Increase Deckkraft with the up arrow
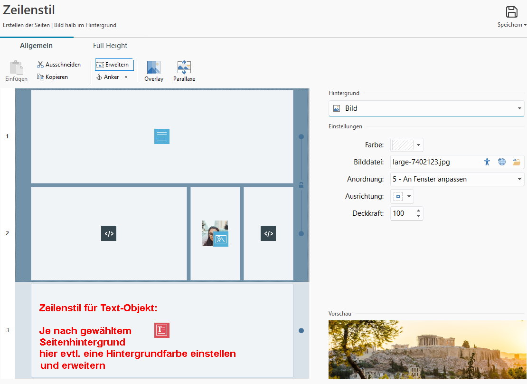This screenshot has height=384, width=527. tap(418, 211)
